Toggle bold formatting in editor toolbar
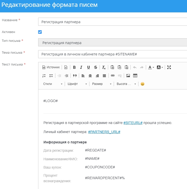This screenshot has width=187, height=189. (x=74, y=67)
